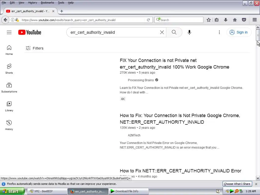Image resolution: width=260 pixels, height=195 pixels.
Task: Open Library in the sidebar
Action: point(9,106)
